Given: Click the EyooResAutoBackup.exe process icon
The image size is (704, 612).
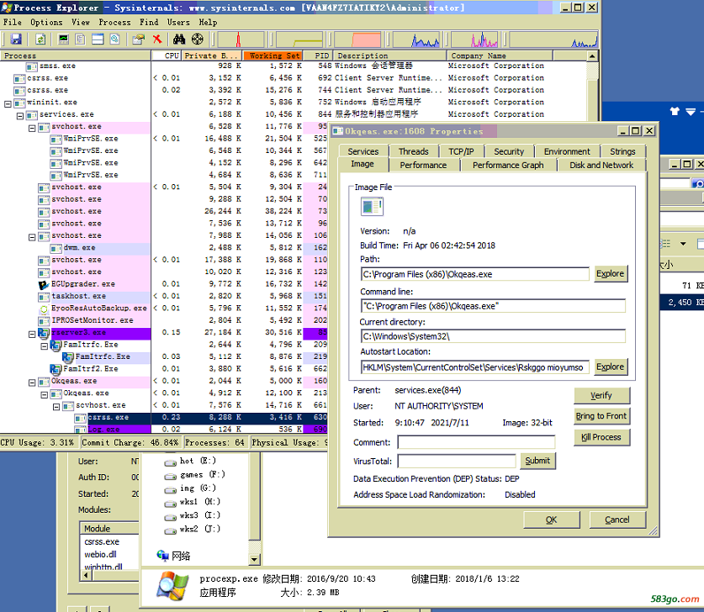Looking at the screenshot, I should [44, 309].
